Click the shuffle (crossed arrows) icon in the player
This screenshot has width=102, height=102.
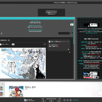(x=64, y=100)
